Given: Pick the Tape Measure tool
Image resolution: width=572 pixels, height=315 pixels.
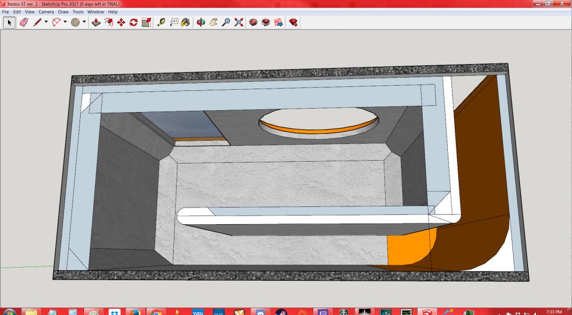Looking at the screenshot, I should click(161, 23).
